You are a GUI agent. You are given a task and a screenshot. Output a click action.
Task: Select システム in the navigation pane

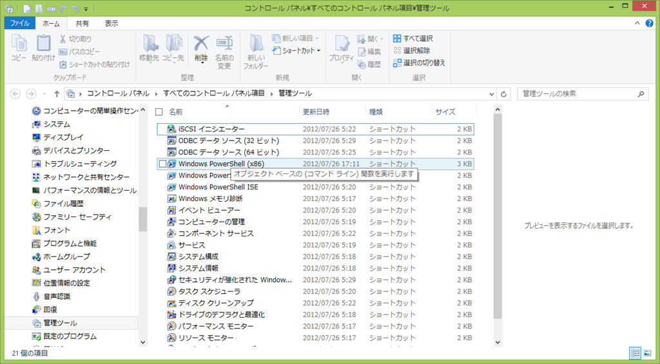pos(57,124)
